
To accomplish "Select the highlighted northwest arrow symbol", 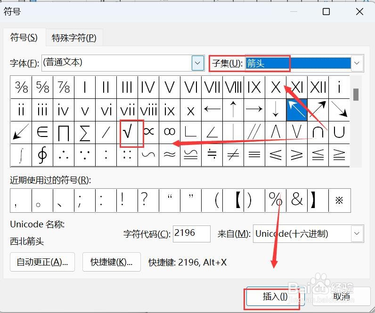I will (296, 110).
